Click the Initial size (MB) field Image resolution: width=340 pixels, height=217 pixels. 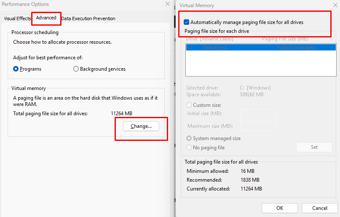click(258, 114)
